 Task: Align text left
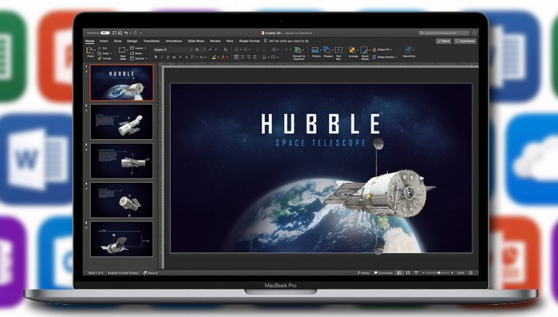point(236,57)
